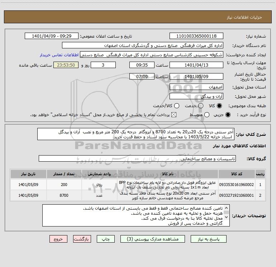Click the unit cell رول
This screenshot has height=267, width=276.
click(99, 185)
